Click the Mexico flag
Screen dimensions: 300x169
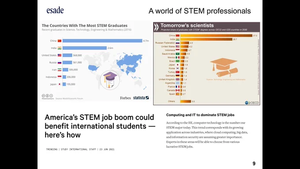(177, 57)
